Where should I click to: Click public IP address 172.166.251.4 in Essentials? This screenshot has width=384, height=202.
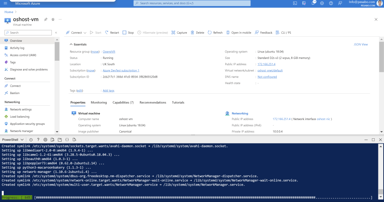(x=267, y=64)
